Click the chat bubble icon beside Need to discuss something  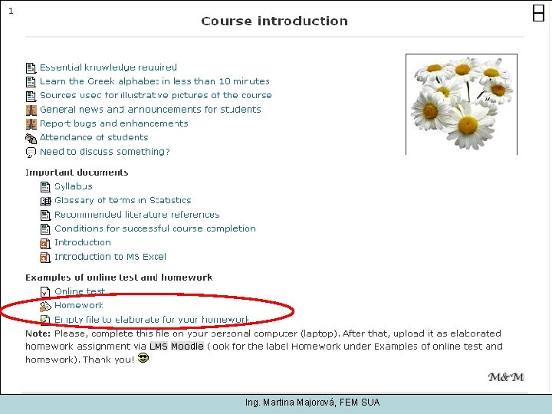[x=31, y=153]
